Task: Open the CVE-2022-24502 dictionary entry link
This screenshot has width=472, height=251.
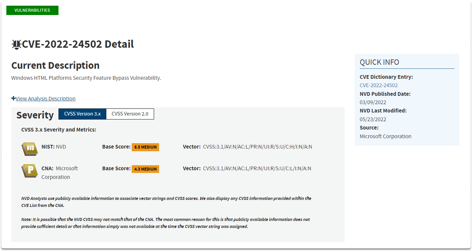Action: (379, 85)
